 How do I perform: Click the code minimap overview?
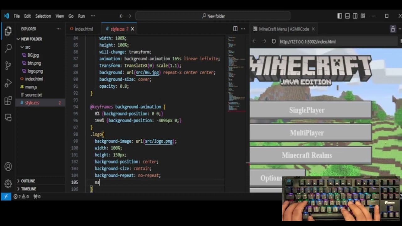click(236, 74)
